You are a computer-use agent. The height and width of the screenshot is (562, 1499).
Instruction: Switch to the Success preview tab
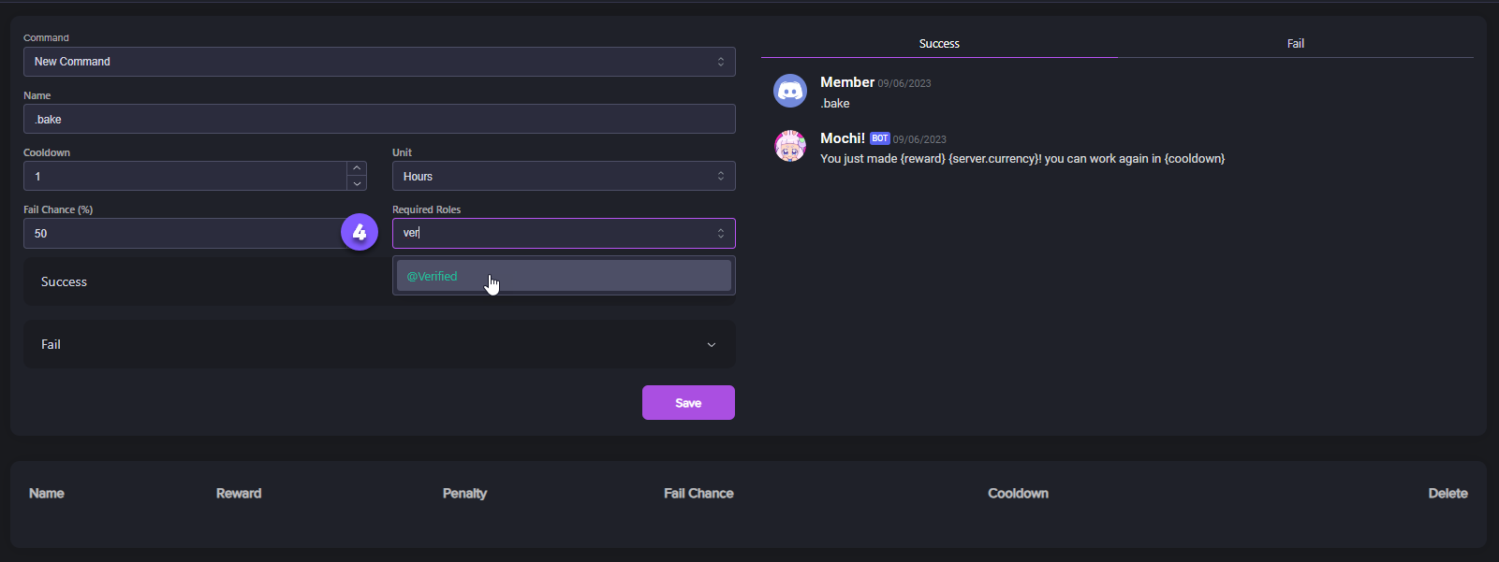[939, 44]
